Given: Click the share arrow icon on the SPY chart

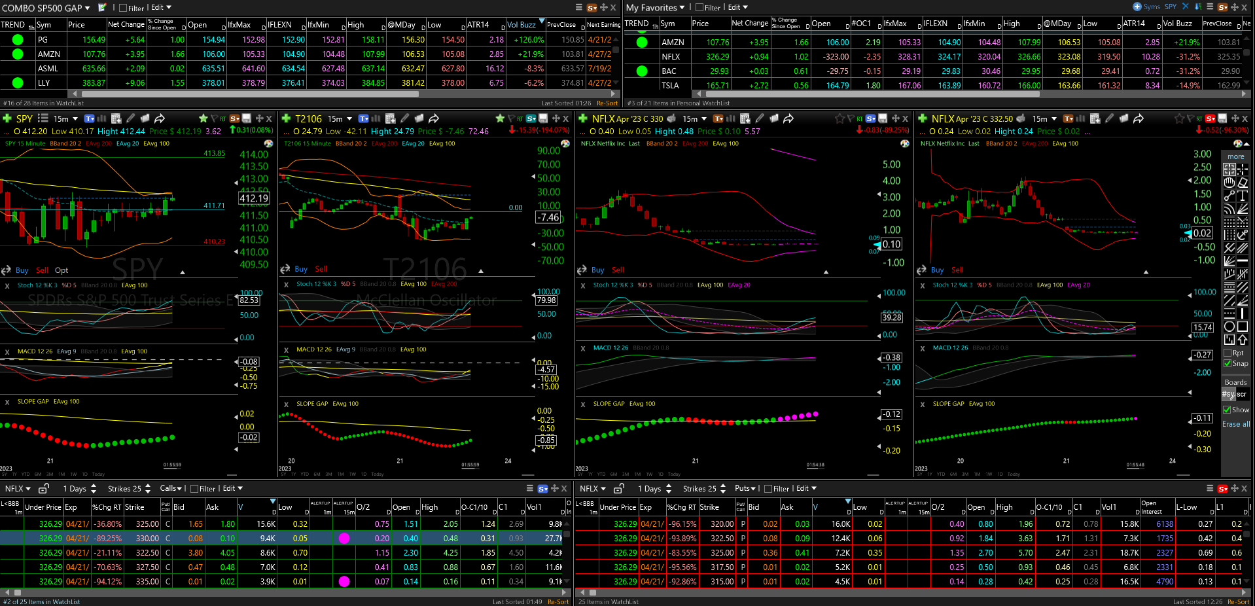Looking at the screenshot, I should coord(160,118).
